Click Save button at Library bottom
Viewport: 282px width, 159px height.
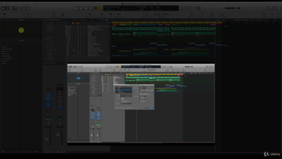(37, 152)
